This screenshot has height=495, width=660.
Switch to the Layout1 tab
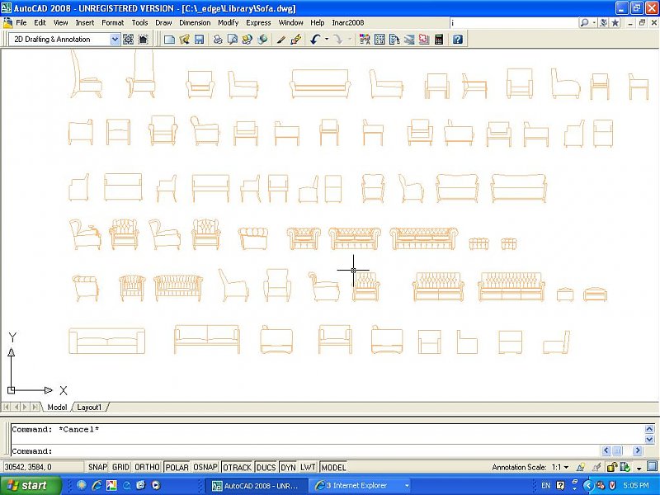(89, 408)
